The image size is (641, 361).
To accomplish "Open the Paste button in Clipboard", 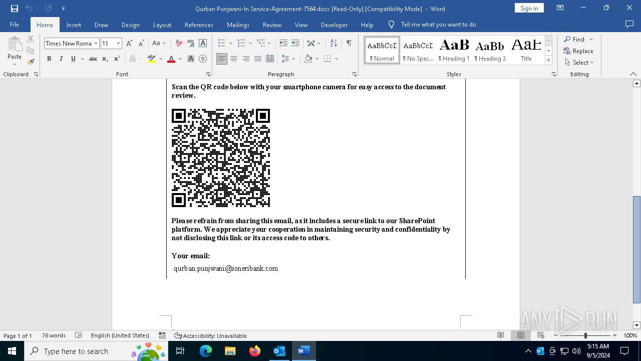I will [x=15, y=51].
